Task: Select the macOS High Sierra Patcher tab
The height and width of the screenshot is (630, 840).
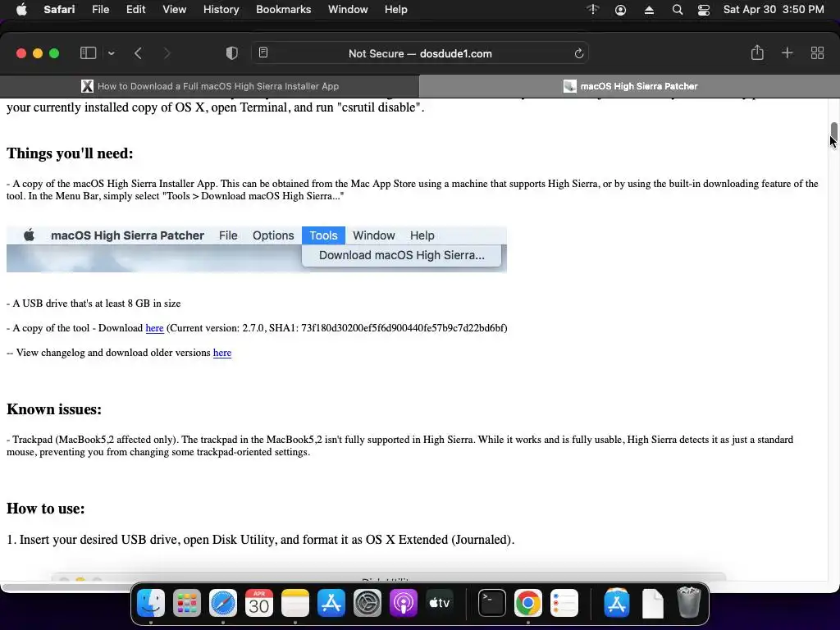Action: 629,86
